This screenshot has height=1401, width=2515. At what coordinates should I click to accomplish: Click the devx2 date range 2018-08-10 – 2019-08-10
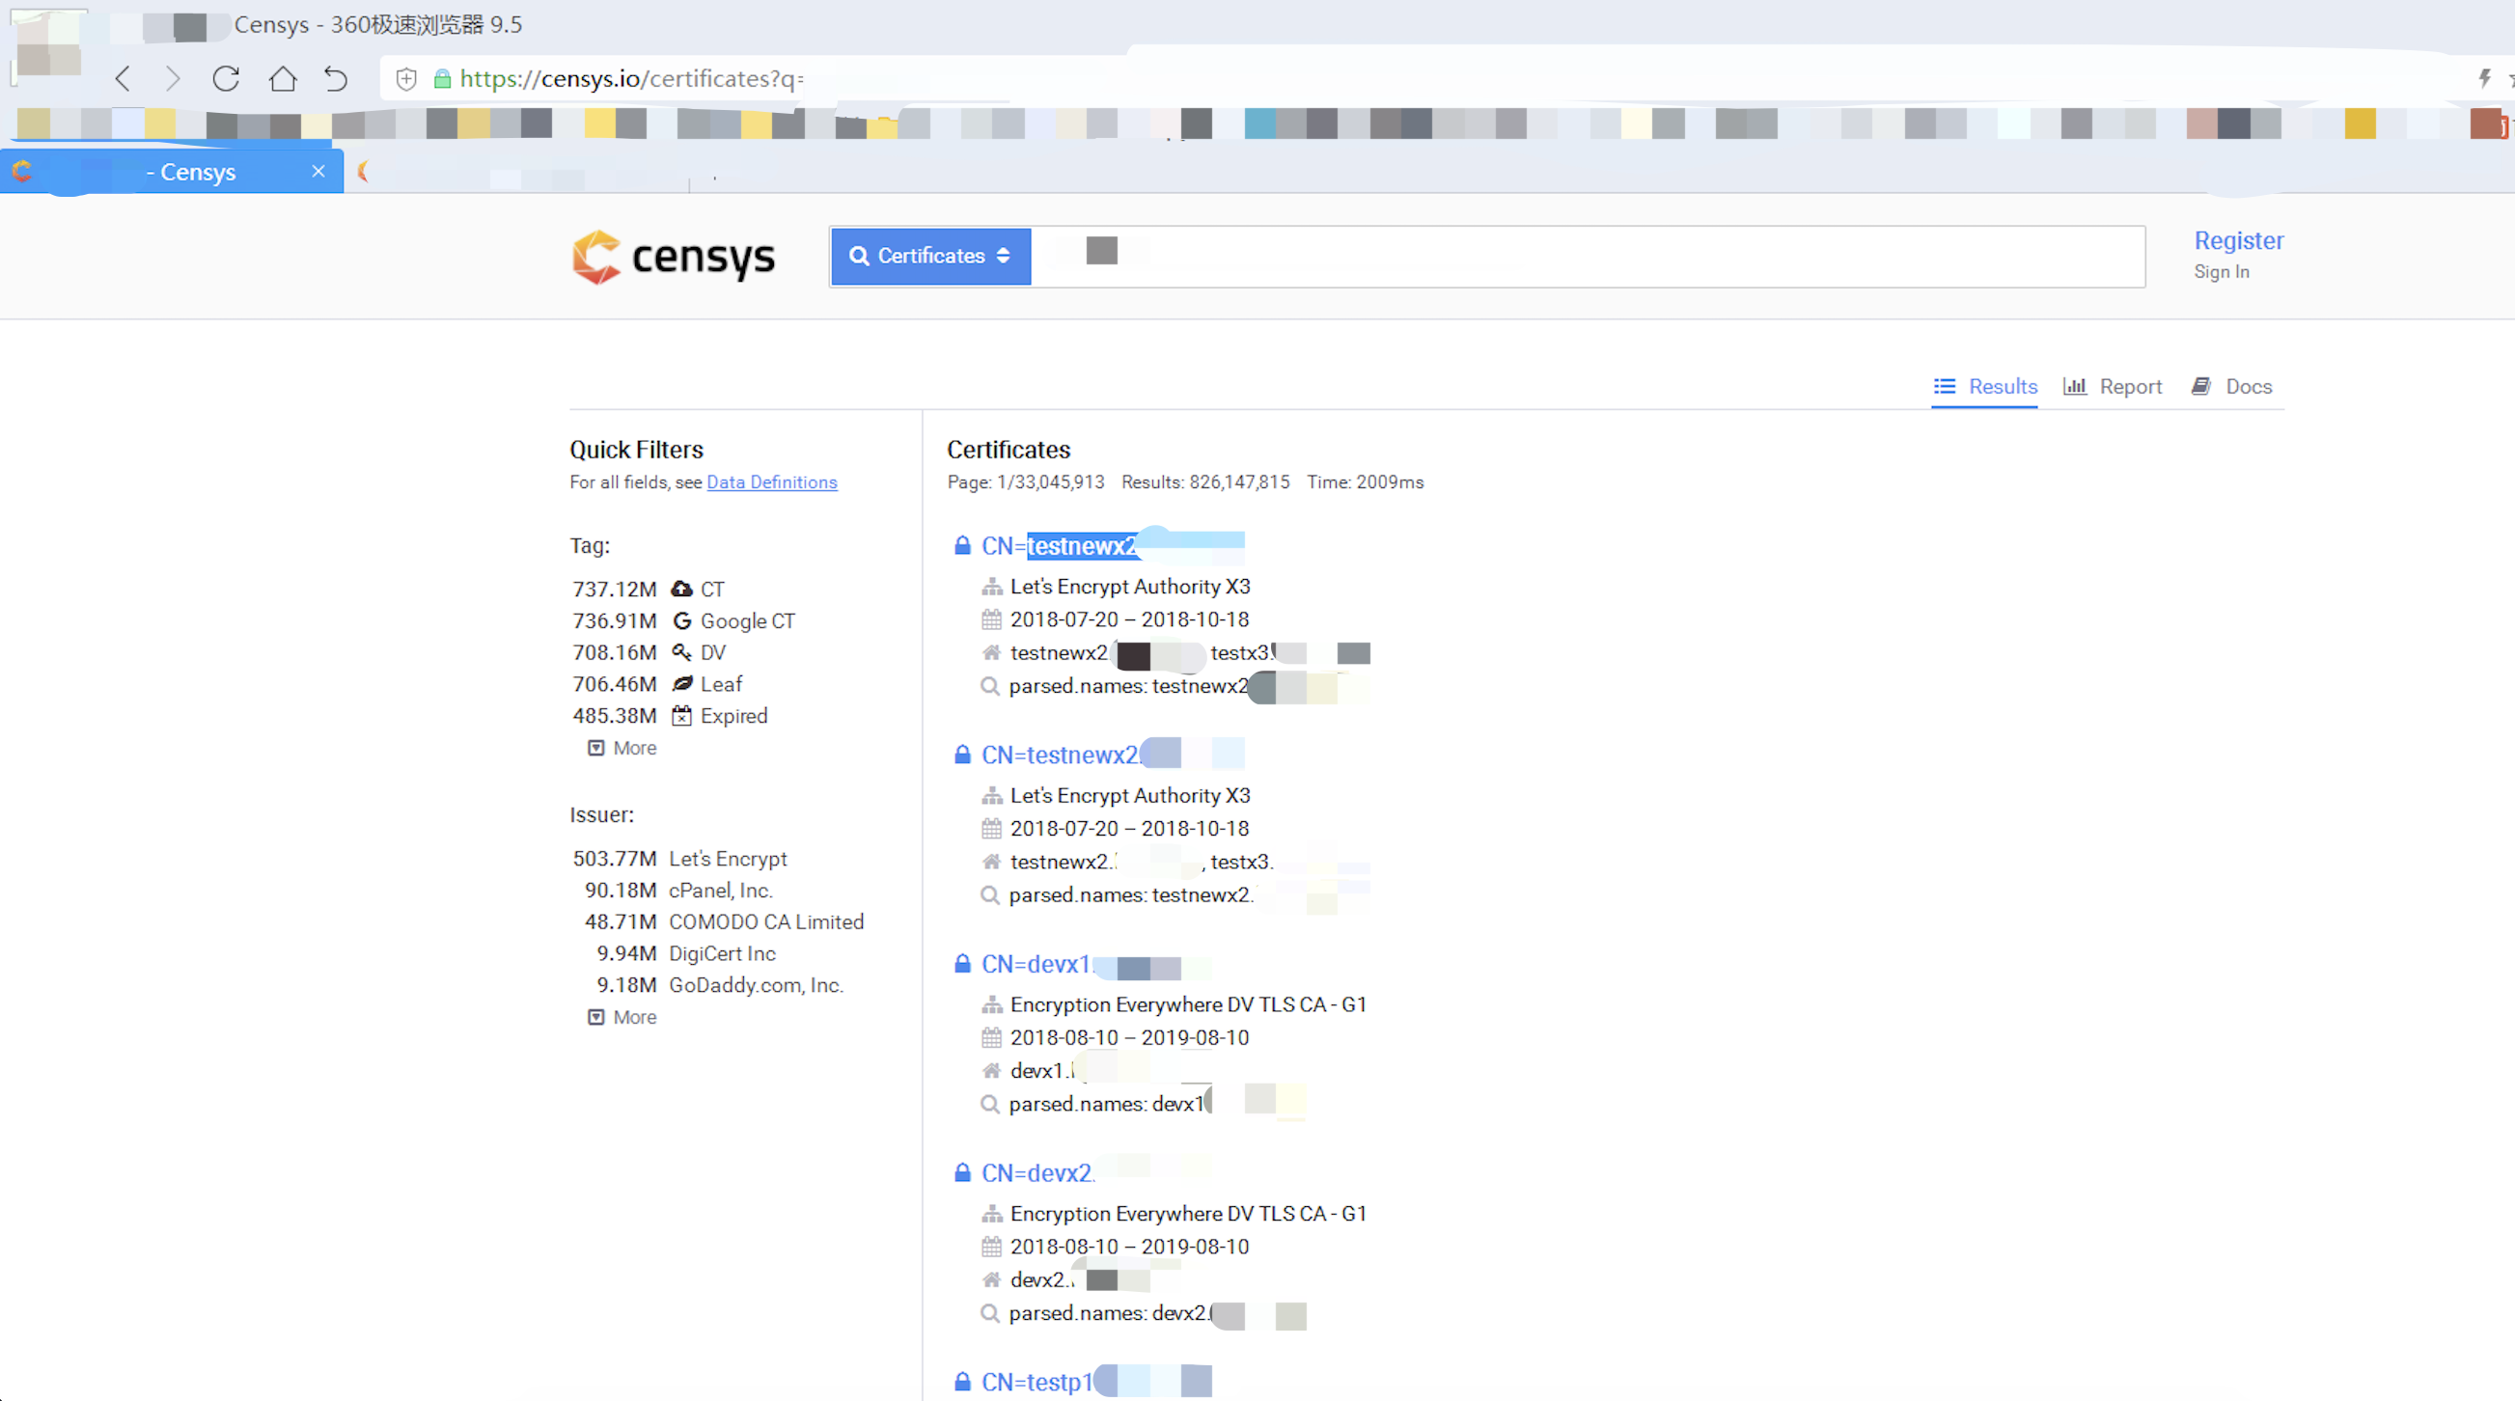[1129, 1247]
